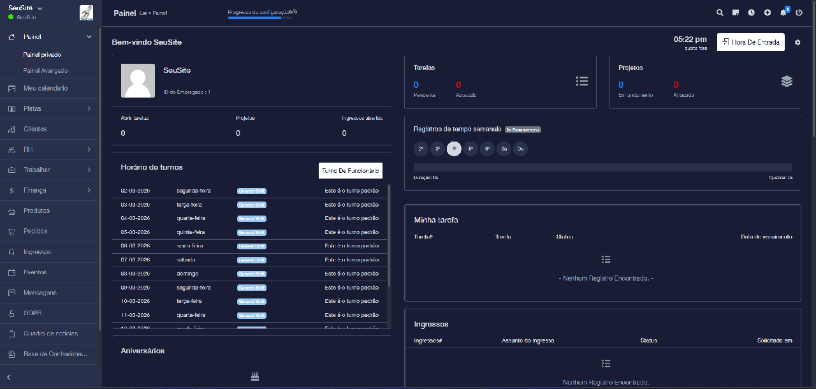Click the power logout icon
Screen dimensions: 816x389
point(799,13)
